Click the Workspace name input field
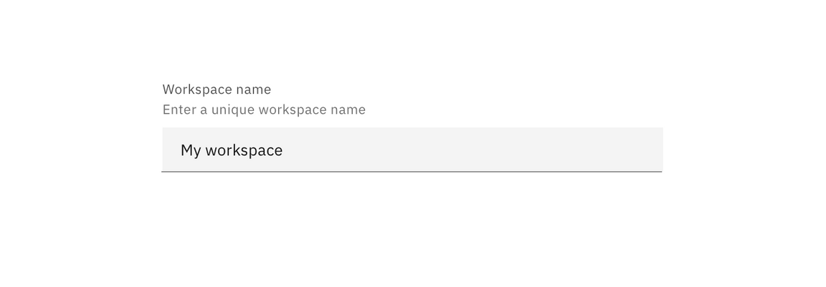 point(412,150)
